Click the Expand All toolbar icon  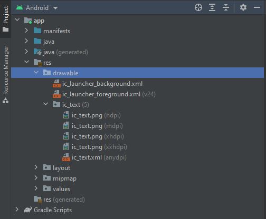tap(212, 7)
